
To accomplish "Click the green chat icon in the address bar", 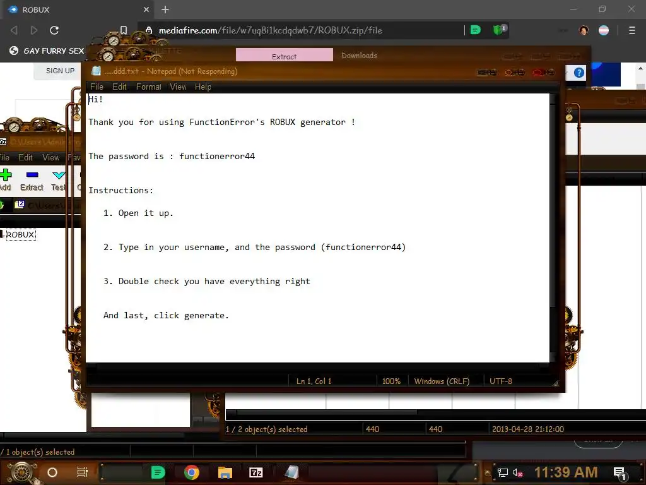I will 476,30.
